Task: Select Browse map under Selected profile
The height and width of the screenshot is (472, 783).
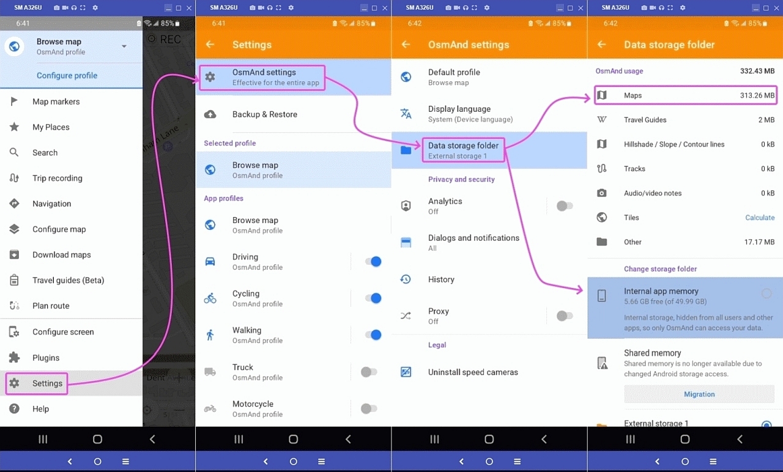Action: (x=294, y=170)
